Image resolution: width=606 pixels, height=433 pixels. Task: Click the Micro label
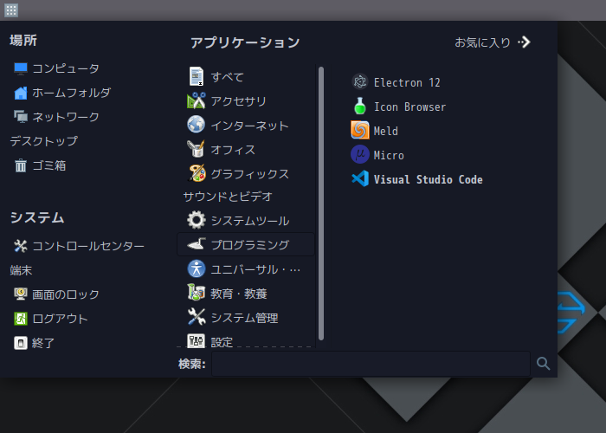[x=389, y=155]
